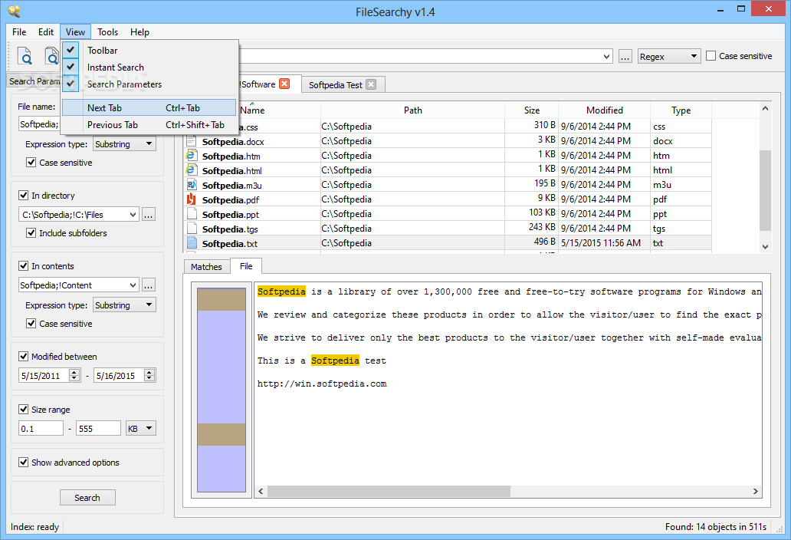Sort results by Path column header
This screenshot has height=540, width=791.
click(x=412, y=110)
